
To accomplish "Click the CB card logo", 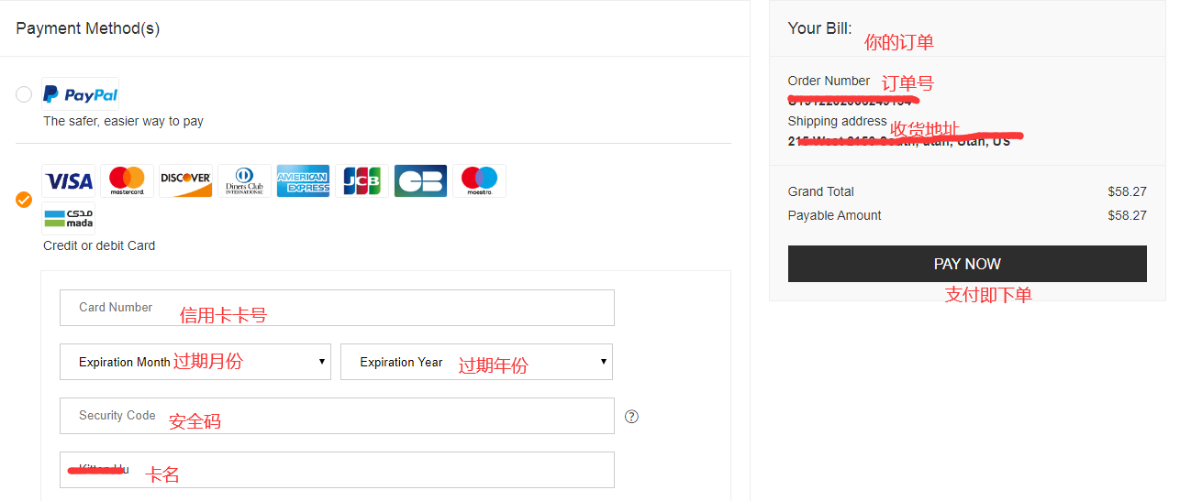I will pyautogui.click(x=420, y=180).
